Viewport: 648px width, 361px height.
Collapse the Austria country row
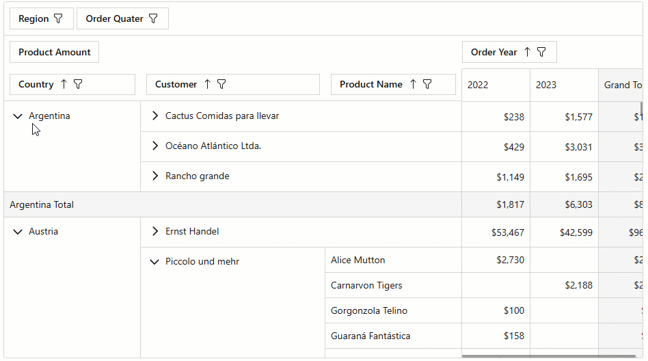click(x=18, y=232)
